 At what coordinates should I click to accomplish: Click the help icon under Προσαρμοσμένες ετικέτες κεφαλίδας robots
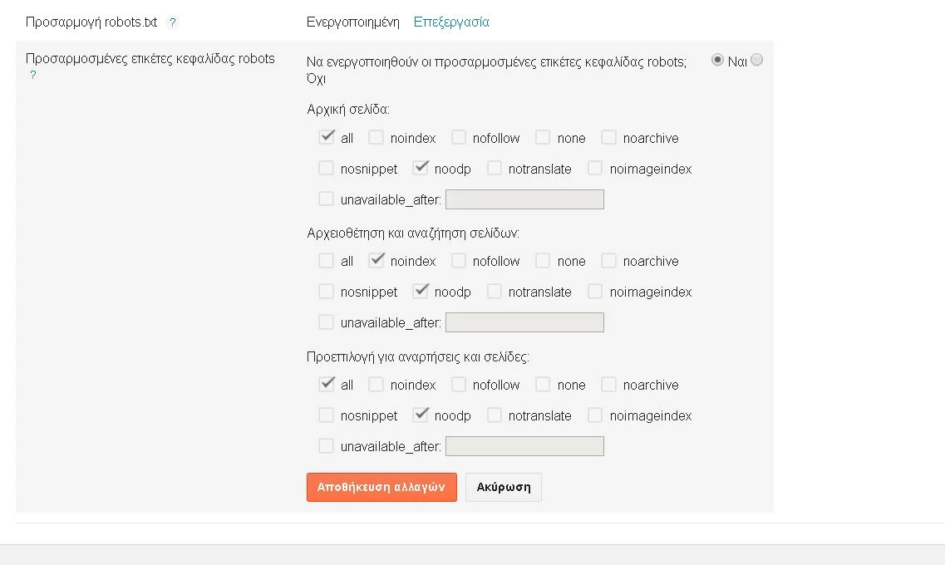coord(33,75)
